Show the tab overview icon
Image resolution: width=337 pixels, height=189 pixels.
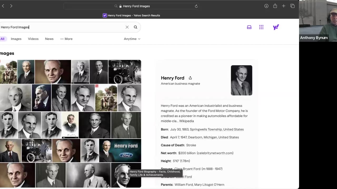coord(293,6)
